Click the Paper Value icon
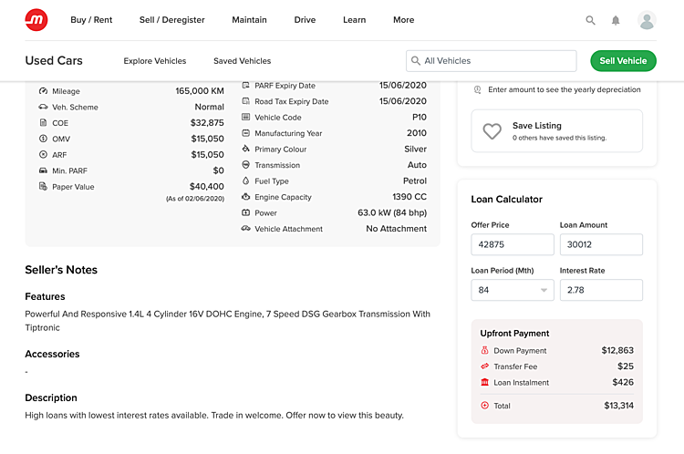This screenshot has width=684, height=454. tap(43, 187)
